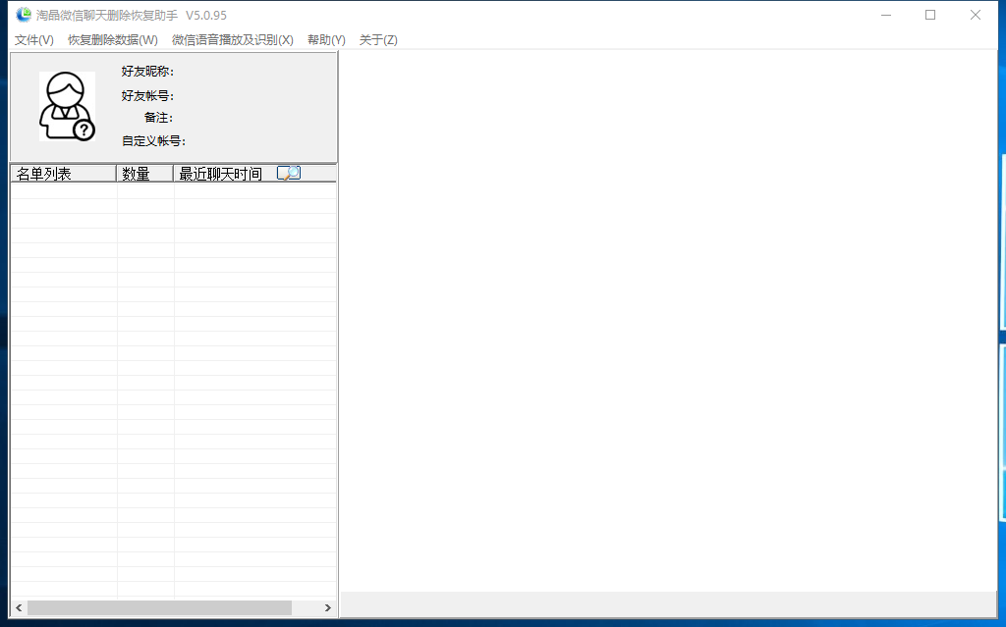Sort by 最近聊天时间 column header

tap(254, 174)
